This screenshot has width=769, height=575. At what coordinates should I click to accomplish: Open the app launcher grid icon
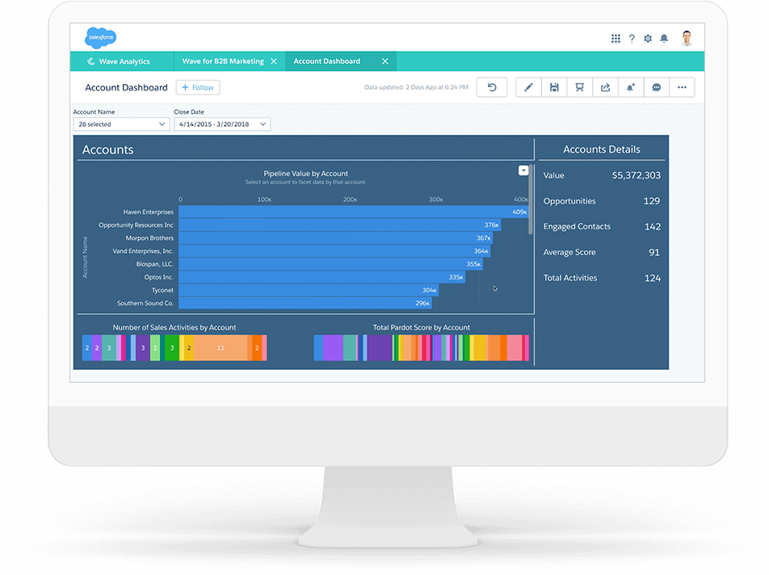click(616, 38)
